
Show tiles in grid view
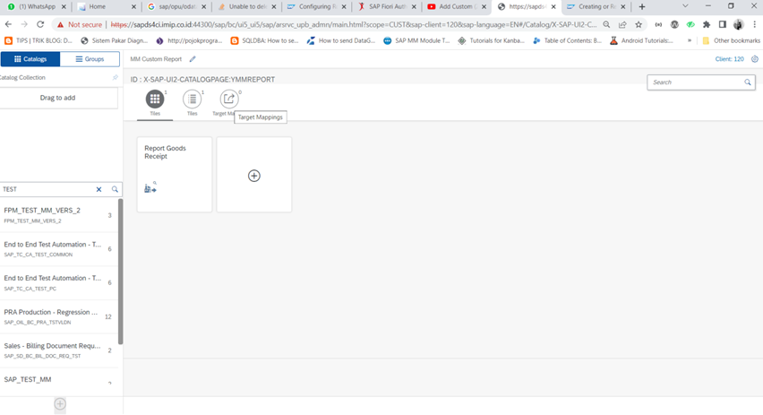pyautogui.click(x=155, y=99)
